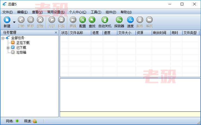This screenshot has width=201, height=125.
Task: Click the 目录 (Directory) toolbar icon
Action: [61, 20]
